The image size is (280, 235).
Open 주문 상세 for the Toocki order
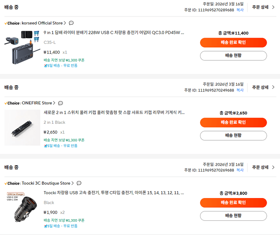(263, 167)
